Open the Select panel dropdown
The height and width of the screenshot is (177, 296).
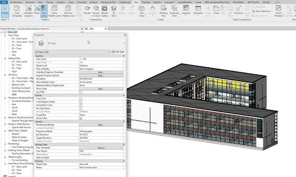click(5, 20)
